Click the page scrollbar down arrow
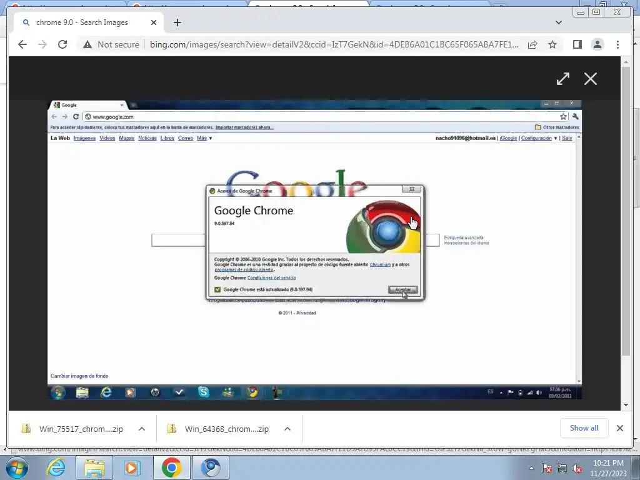This screenshot has width=640, height=480. pos(626,405)
